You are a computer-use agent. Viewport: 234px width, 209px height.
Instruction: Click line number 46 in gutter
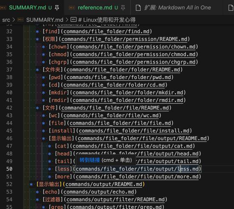(9, 138)
